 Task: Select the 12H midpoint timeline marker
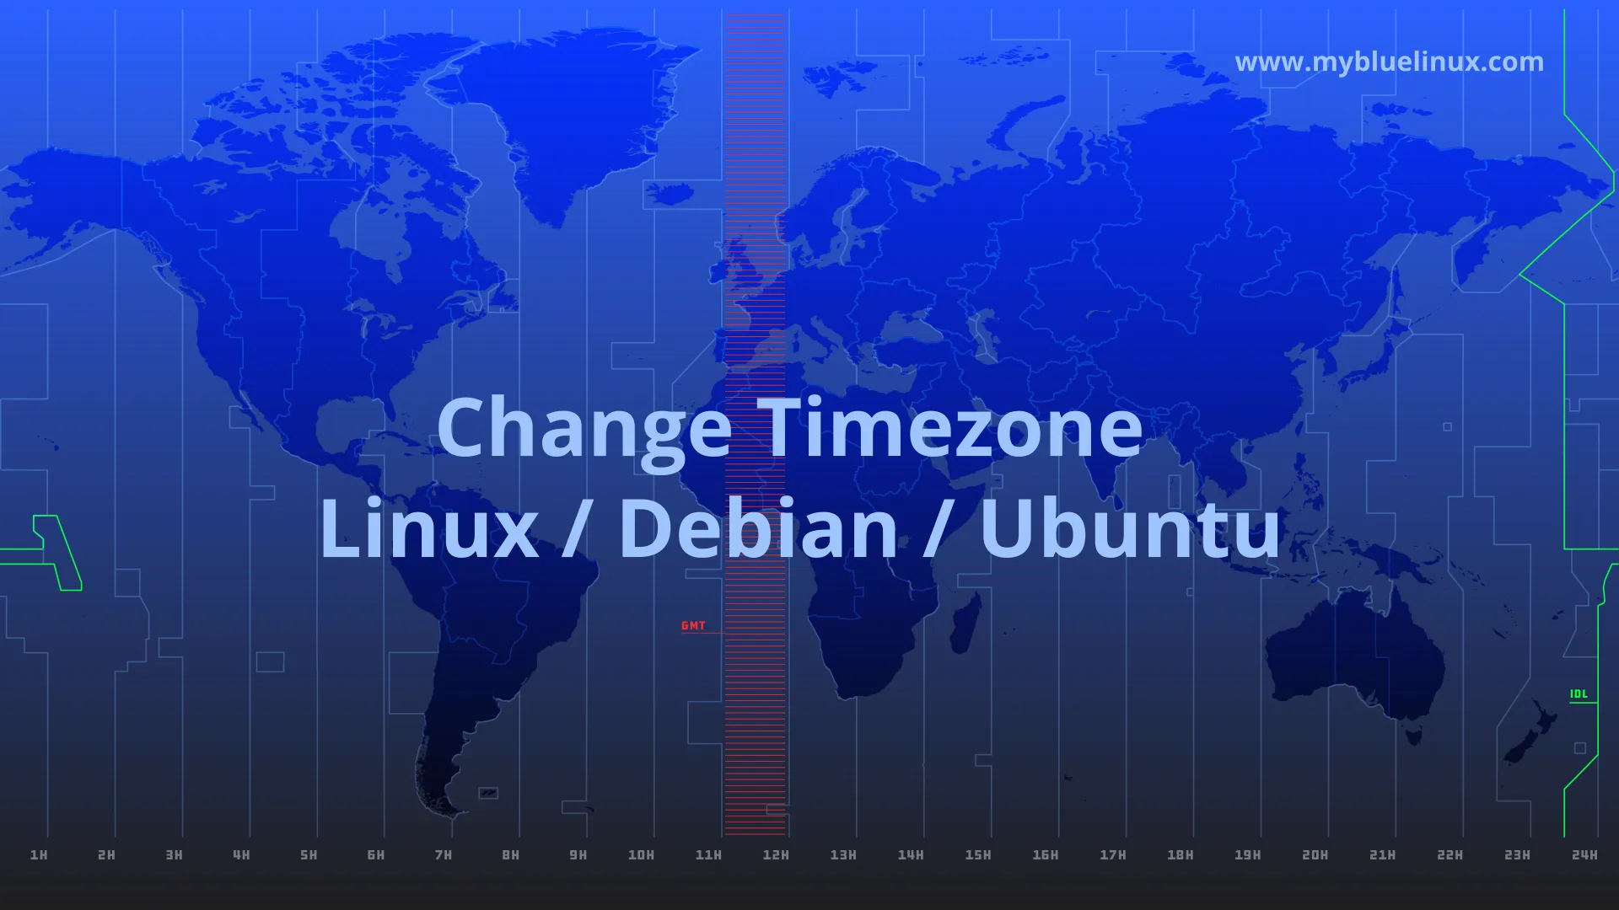pyautogui.click(x=776, y=854)
